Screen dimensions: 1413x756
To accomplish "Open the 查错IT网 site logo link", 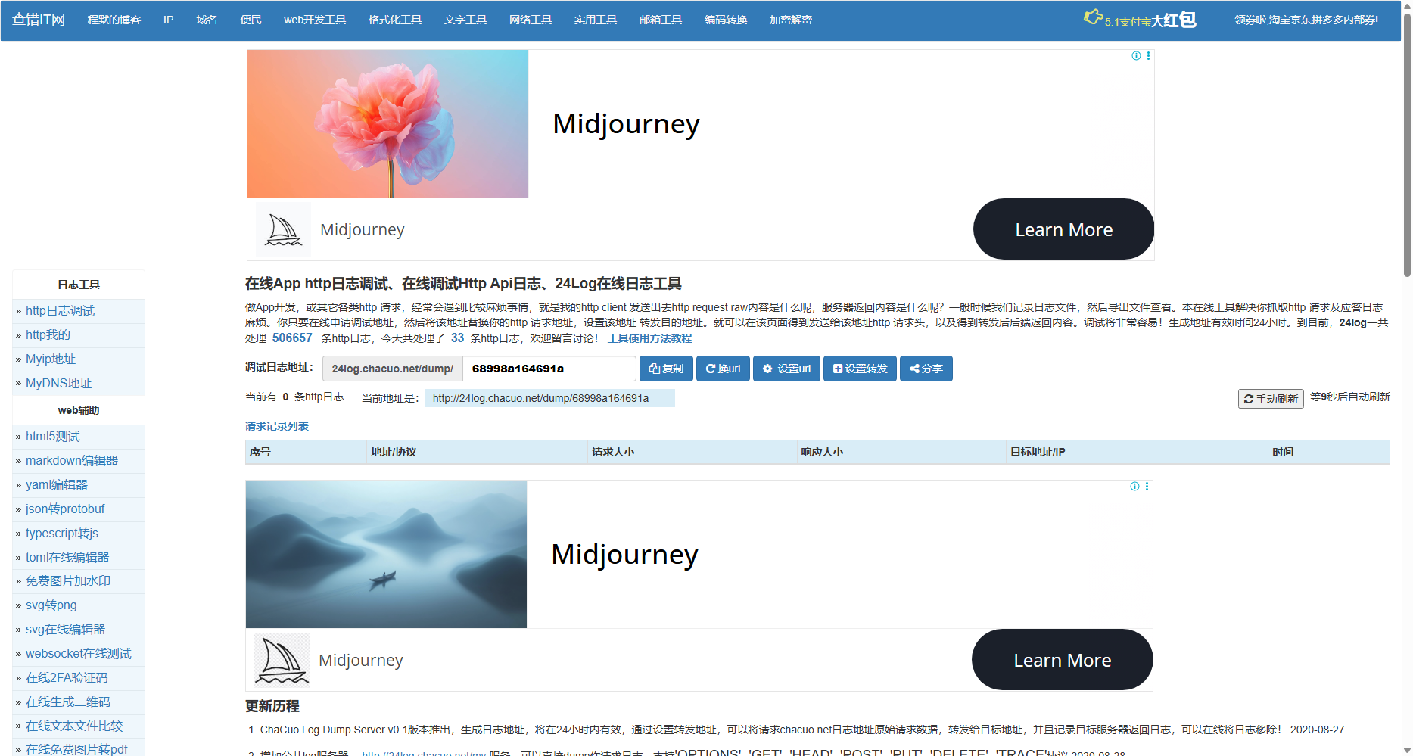I will coord(39,20).
